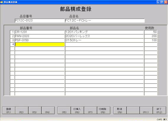168x126 pixels.
Task: Click the 終了 (F12) button
Action: (x=159, y=110)
